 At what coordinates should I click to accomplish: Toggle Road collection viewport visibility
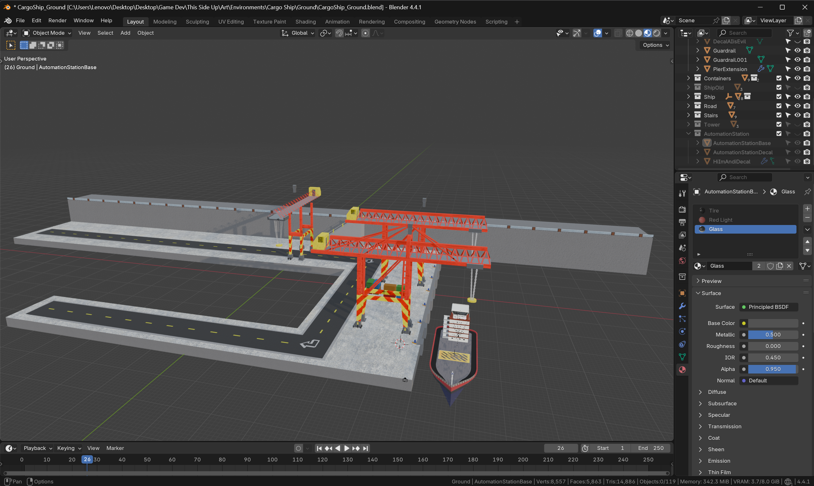point(797,106)
